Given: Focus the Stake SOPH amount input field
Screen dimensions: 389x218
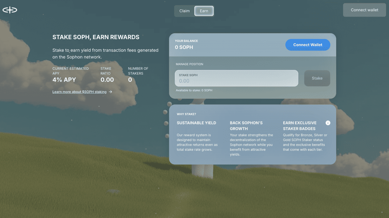Looking at the screenshot, I should click(236, 81).
